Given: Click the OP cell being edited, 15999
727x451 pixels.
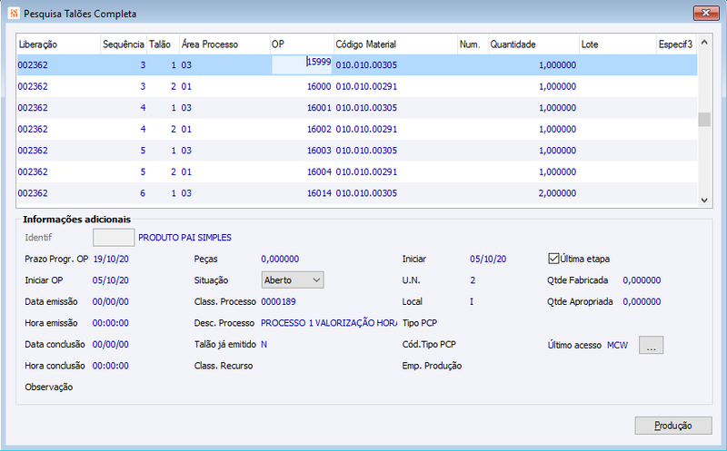Looking at the screenshot, I should (x=302, y=64).
